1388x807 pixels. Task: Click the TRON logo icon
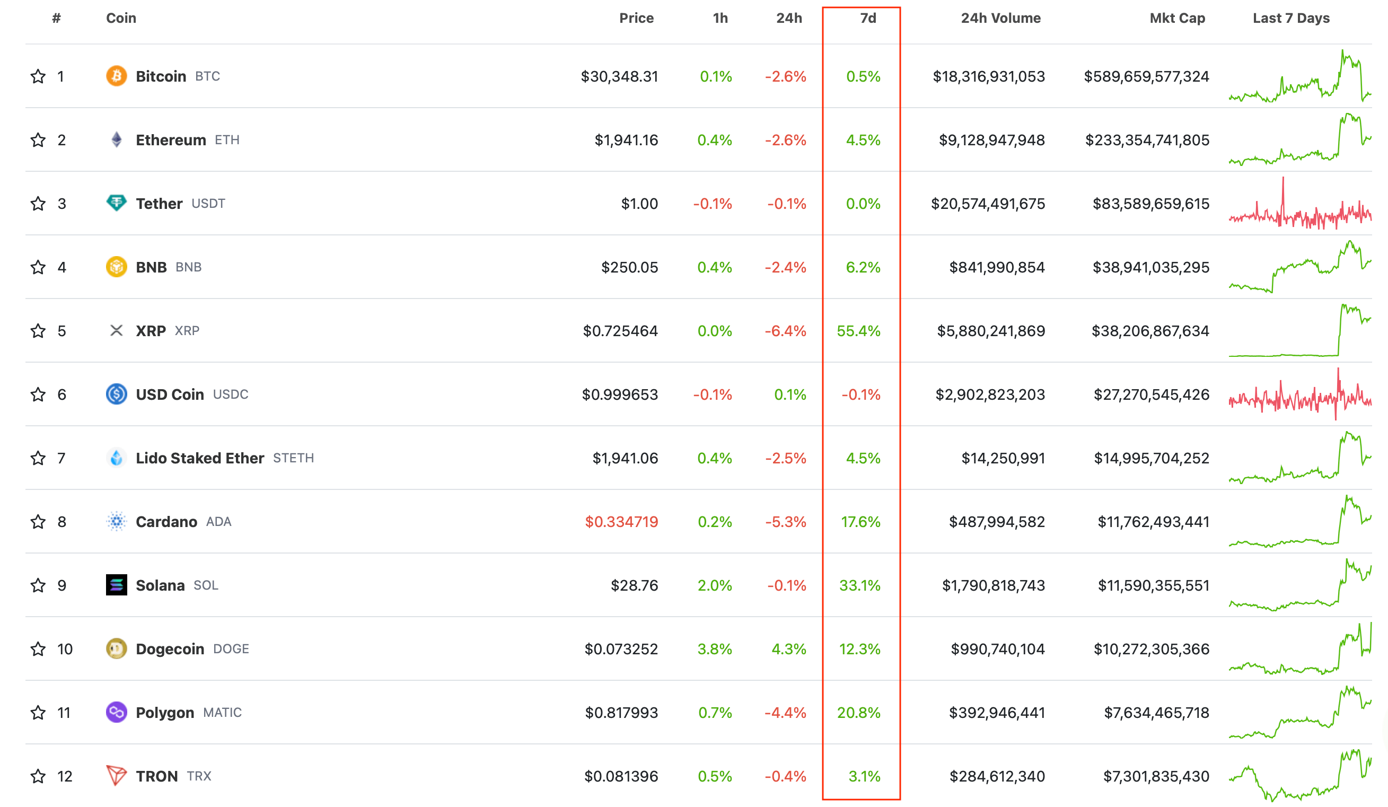coord(116,776)
